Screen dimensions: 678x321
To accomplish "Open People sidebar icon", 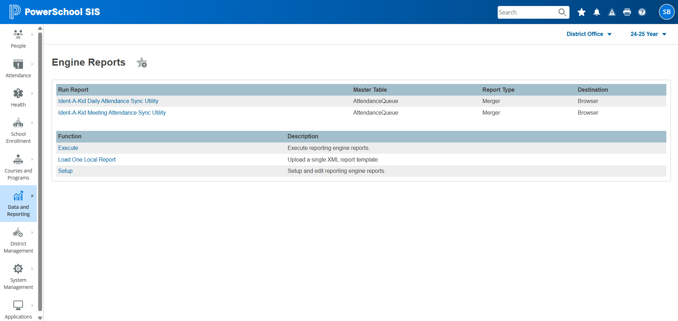I will 18,35.
